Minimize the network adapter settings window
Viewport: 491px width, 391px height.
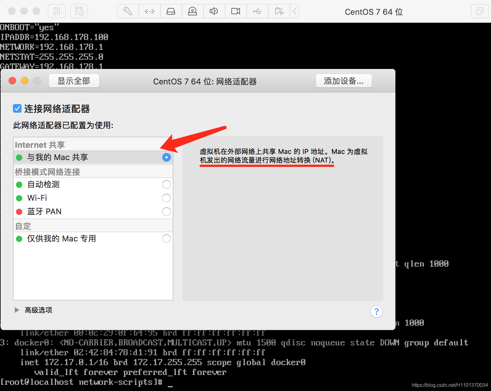(x=25, y=81)
